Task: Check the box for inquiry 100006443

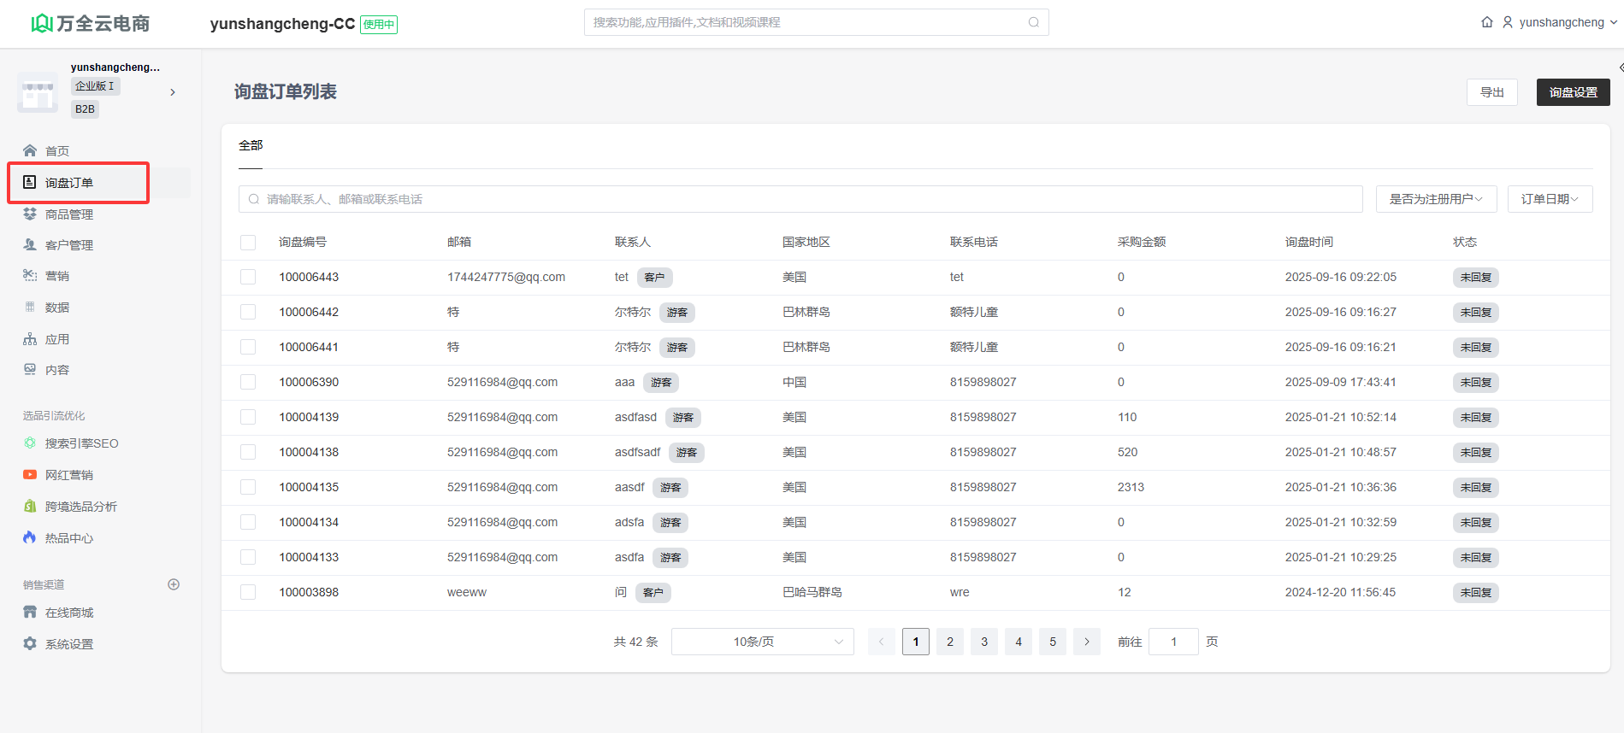Action: [x=248, y=277]
